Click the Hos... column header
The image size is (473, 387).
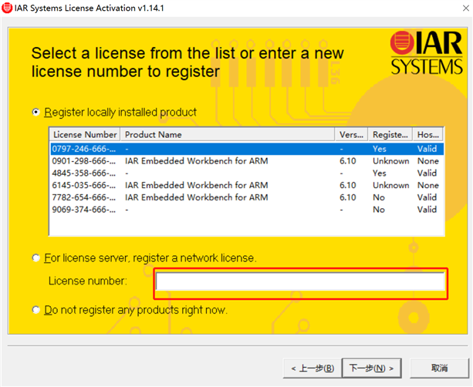427,134
